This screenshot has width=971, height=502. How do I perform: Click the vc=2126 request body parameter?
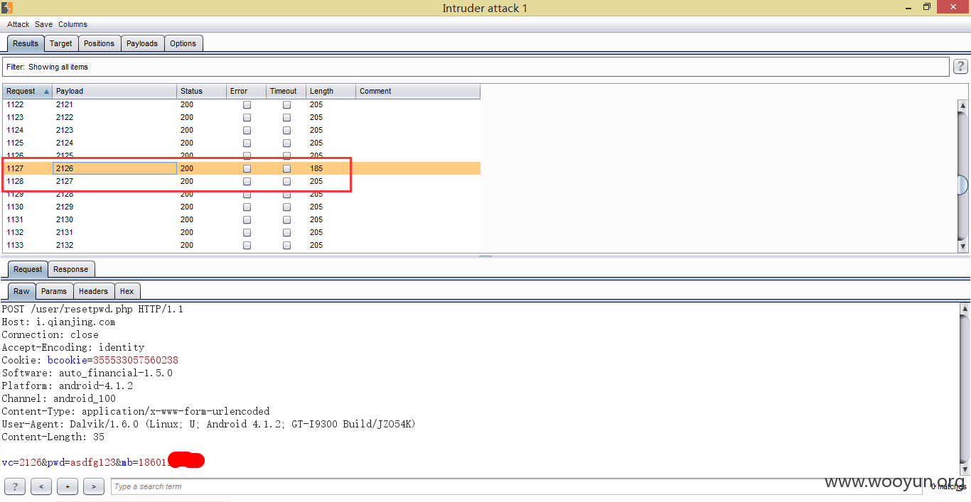point(21,462)
